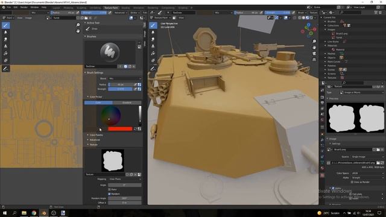Viewport: 386px width, 217px height.
Task: Open the Color Space dropdown in properties
Action: (x=367, y=173)
